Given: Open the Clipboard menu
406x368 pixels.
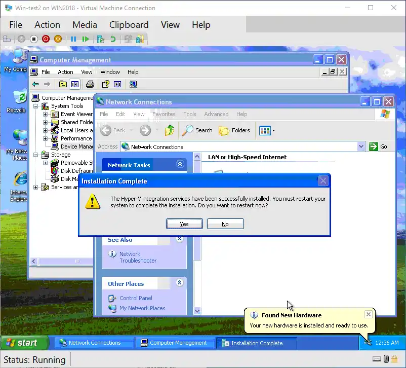Looking at the screenshot, I should pos(129,25).
